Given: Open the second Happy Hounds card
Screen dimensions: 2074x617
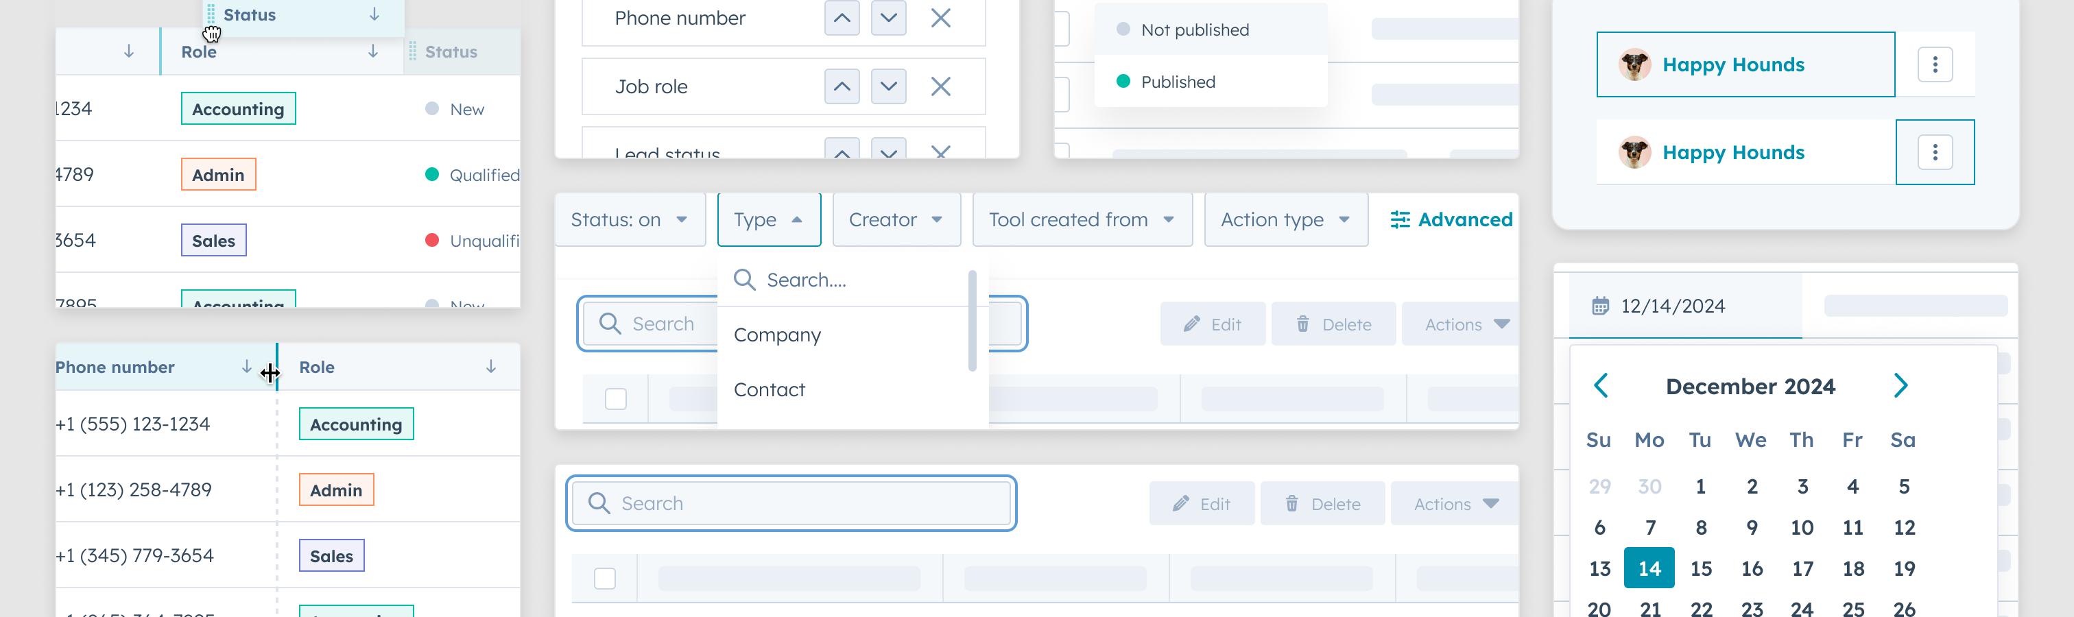Looking at the screenshot, I should [x=1745, y=152].
